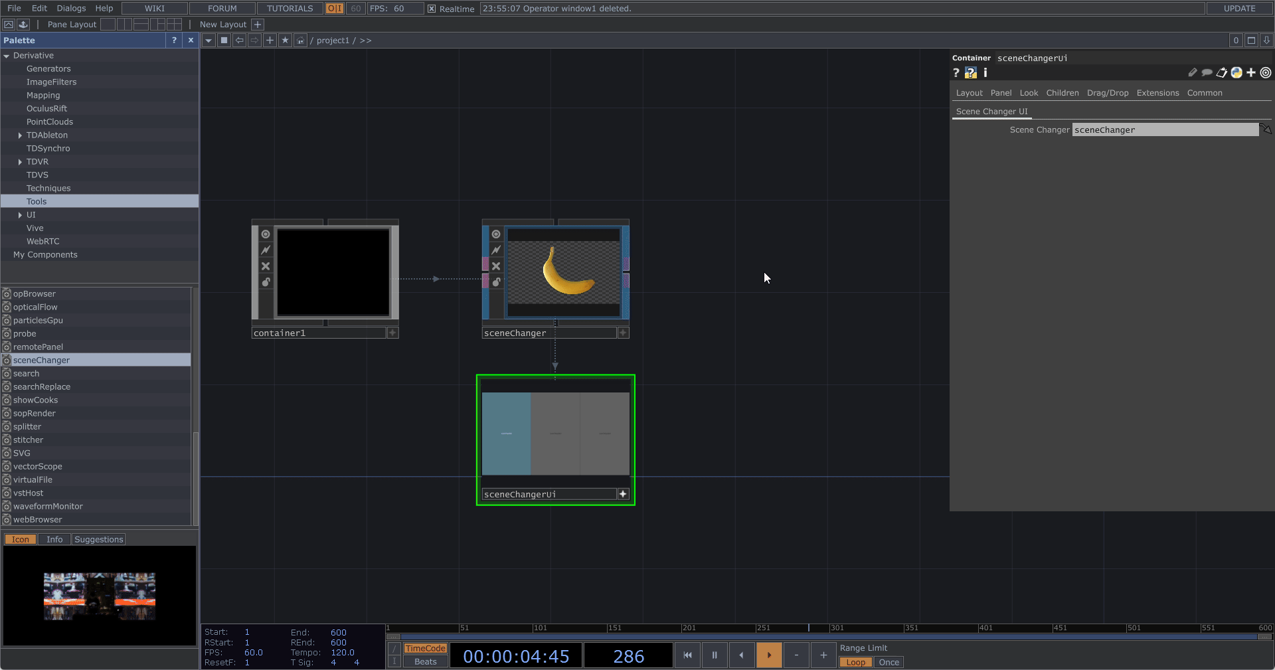This screenshot has width=1275, height=670.
Task: Click the bypass X icon on container1 node
Action: (x=266, y=266)
